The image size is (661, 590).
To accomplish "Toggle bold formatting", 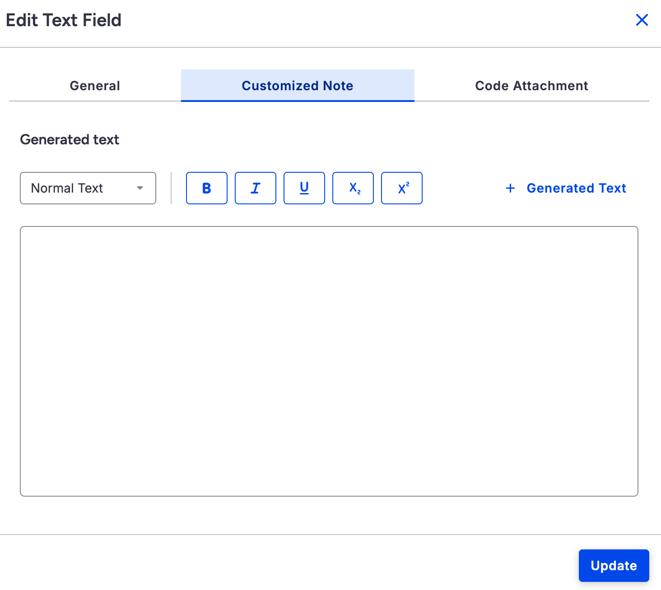I will coord(207,188).
